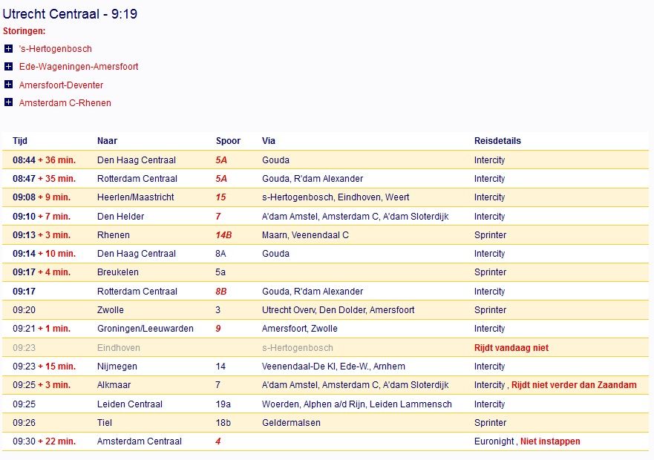Select Heerlen/Maastricht destination
This screenshot has height=460, width=654.
coord(136,197)
